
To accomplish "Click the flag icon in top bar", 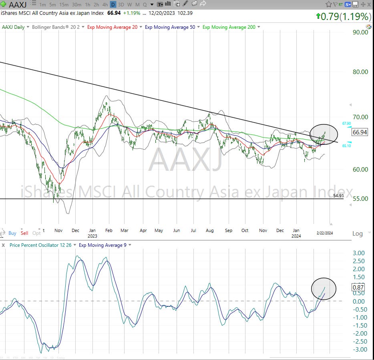I will tap(335, 4).
